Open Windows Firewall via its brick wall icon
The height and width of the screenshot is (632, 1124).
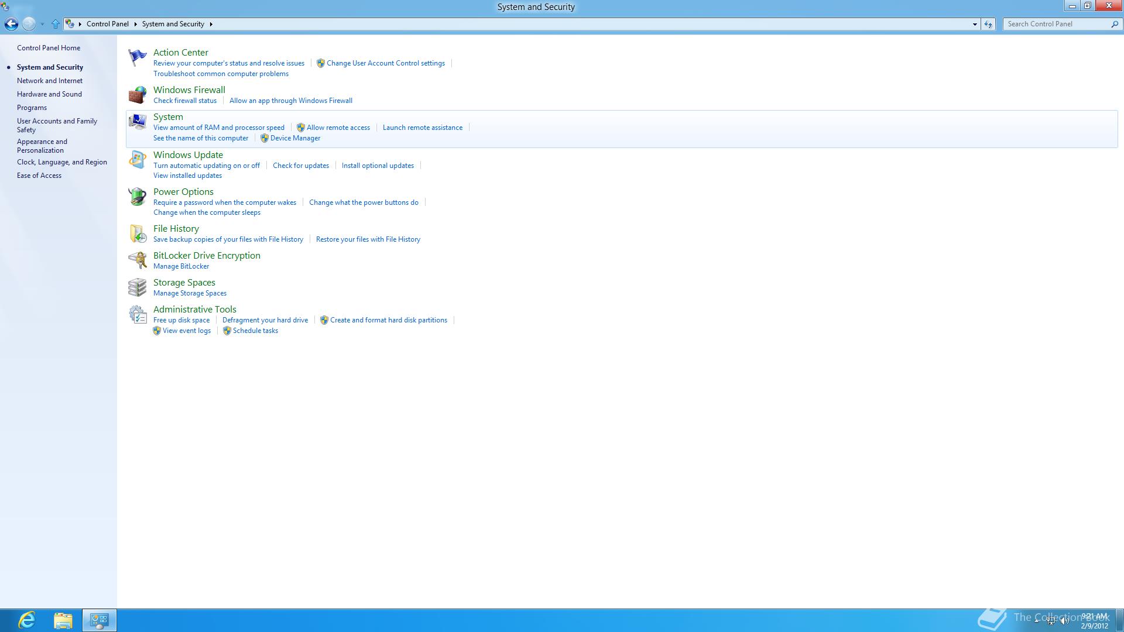tap(137, 95)
